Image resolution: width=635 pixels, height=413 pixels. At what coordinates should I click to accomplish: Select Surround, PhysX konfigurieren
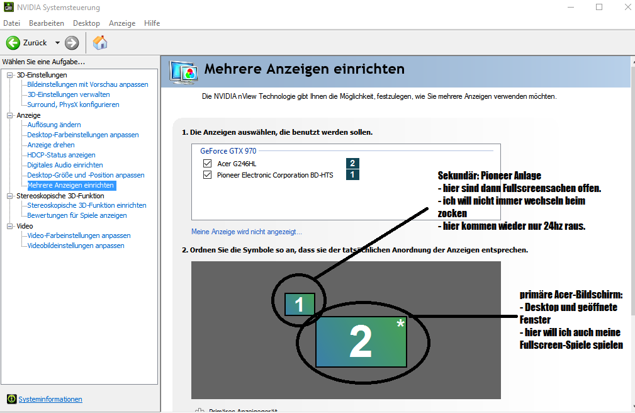tap(73, 105)
